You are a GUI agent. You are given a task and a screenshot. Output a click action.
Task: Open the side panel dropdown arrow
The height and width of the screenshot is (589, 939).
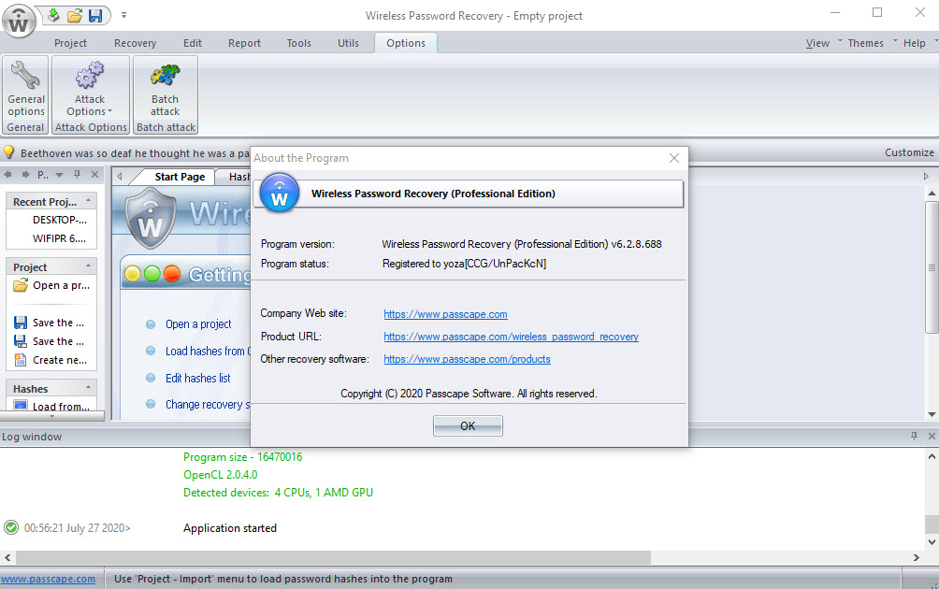59,176
